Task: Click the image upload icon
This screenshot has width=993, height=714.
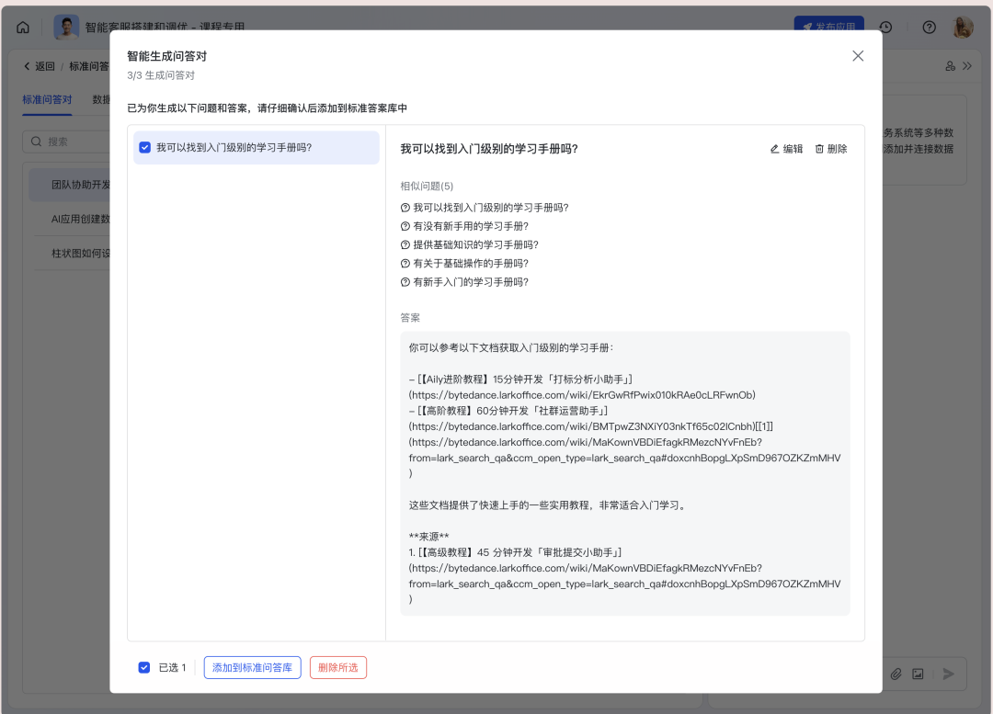Action: 918,674
